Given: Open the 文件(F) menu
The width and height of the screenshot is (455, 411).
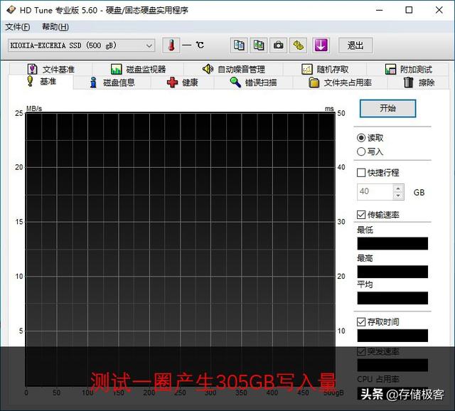Looking at the screenshot, I should (x=18, y=27).
